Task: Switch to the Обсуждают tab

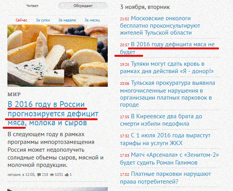Action: 83,6
